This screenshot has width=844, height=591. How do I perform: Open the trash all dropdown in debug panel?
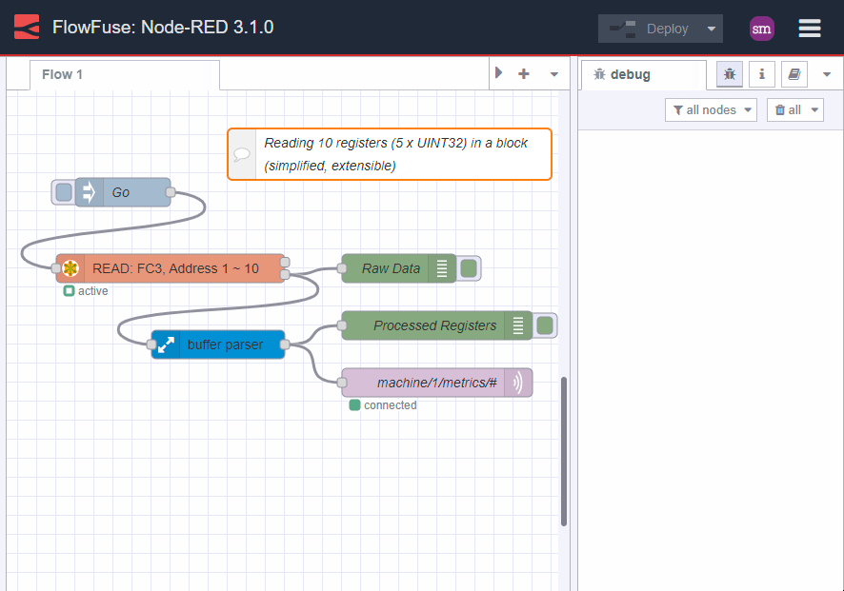(x=794, y=109)
